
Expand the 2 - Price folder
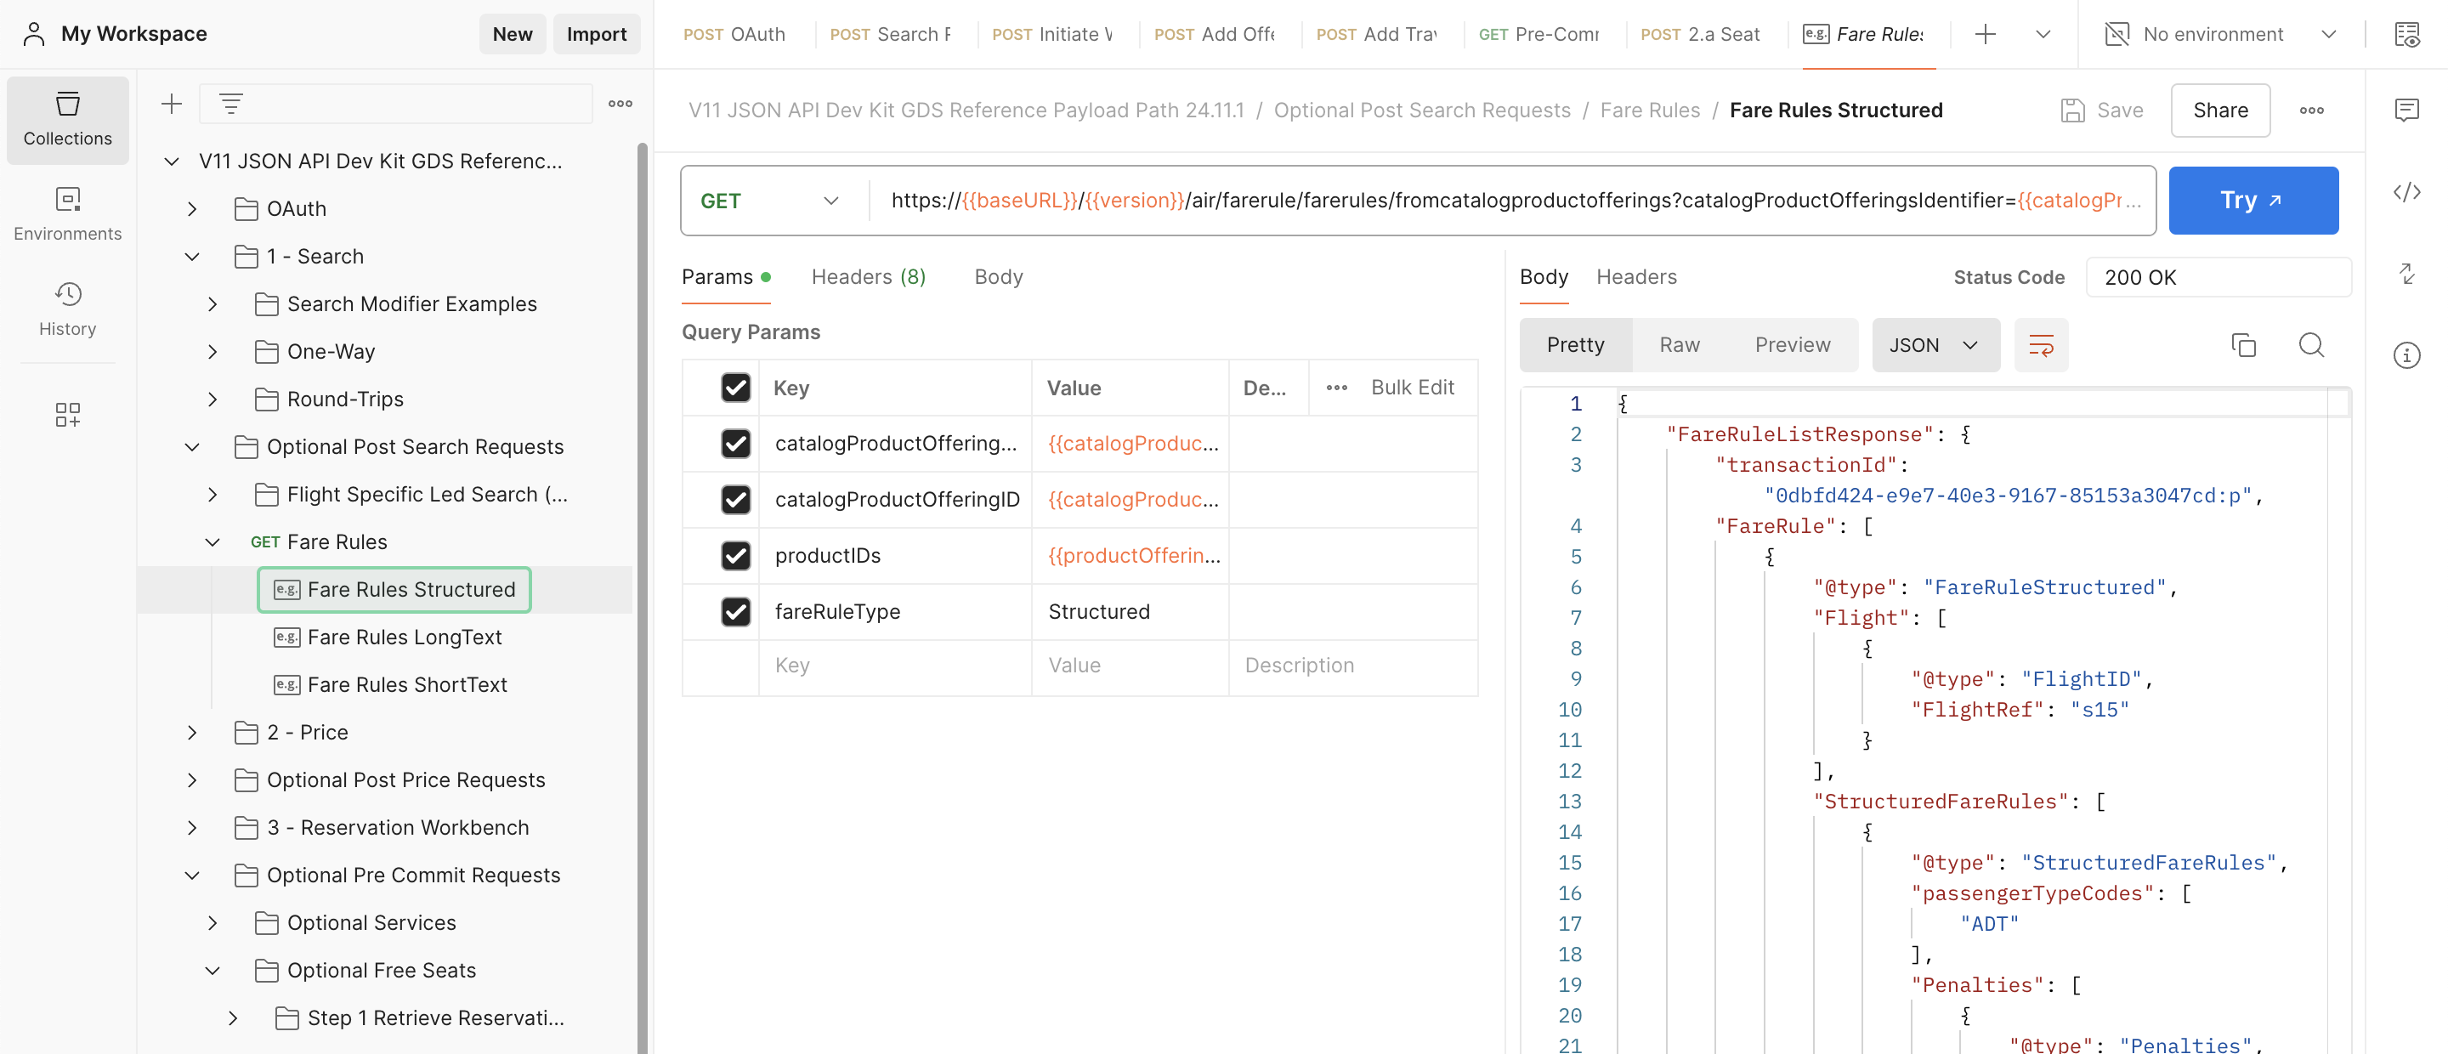click(x=192, y=732)
